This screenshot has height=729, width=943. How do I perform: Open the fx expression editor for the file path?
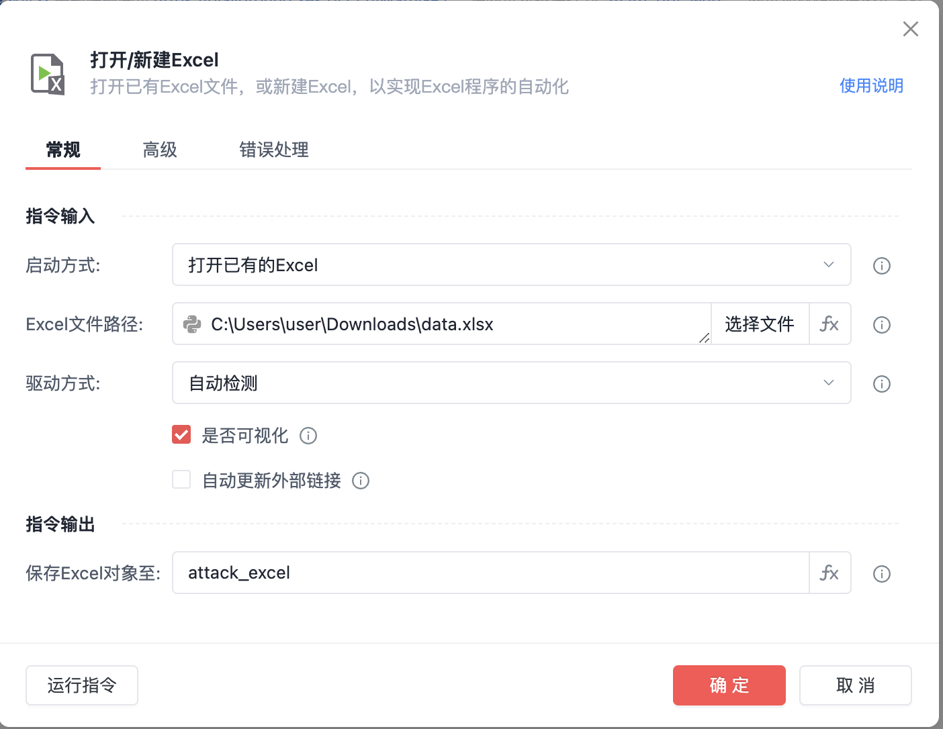pyautogui.click(x=830, y=324)
